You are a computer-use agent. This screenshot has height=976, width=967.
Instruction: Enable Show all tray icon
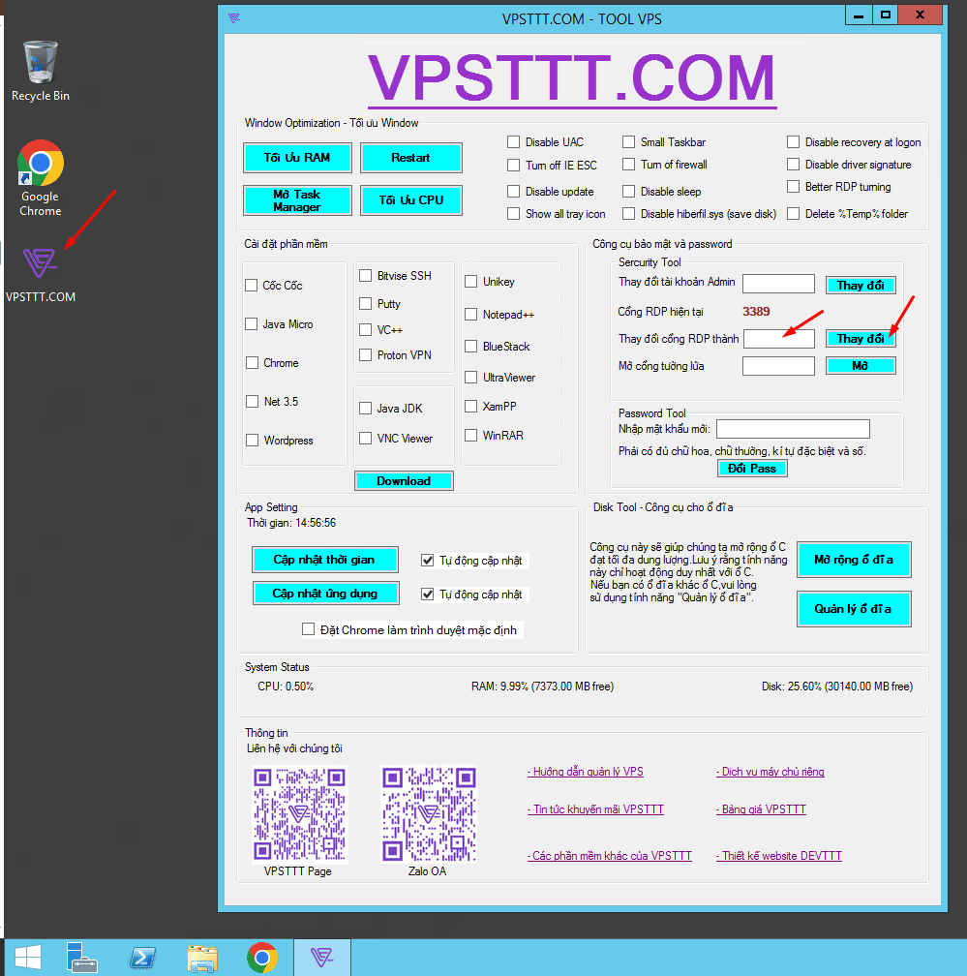coord(513,213)
